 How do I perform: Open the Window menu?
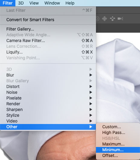[52, 3]
